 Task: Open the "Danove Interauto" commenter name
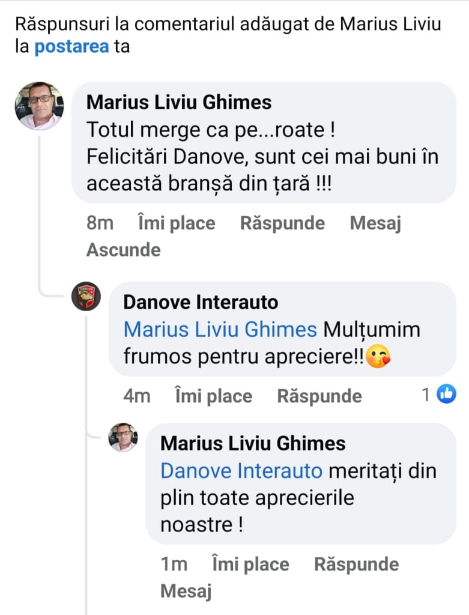[x=201, y=301]
